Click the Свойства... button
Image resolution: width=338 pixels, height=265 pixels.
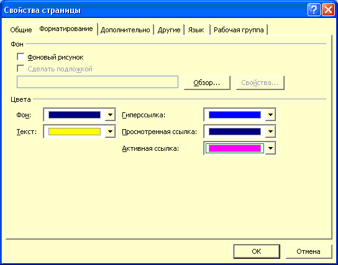(x=260, y=83)
